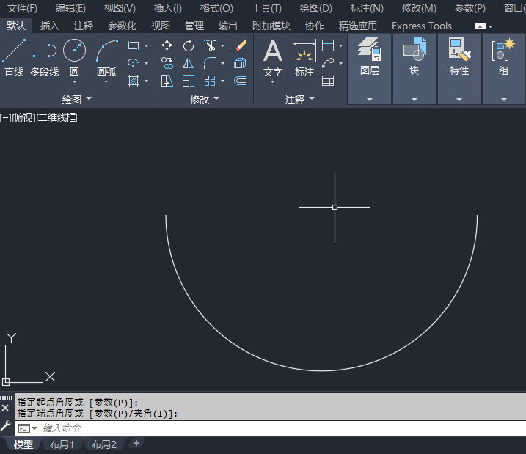Open the Block (块) panel
Screen dimensions: 526x454
414,69
